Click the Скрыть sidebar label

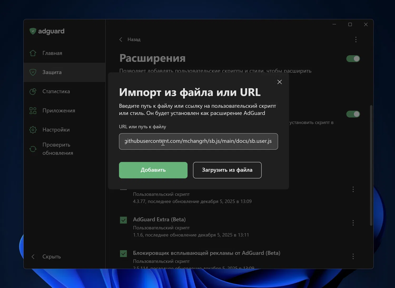pyautogui.click(x=52, y=257)
